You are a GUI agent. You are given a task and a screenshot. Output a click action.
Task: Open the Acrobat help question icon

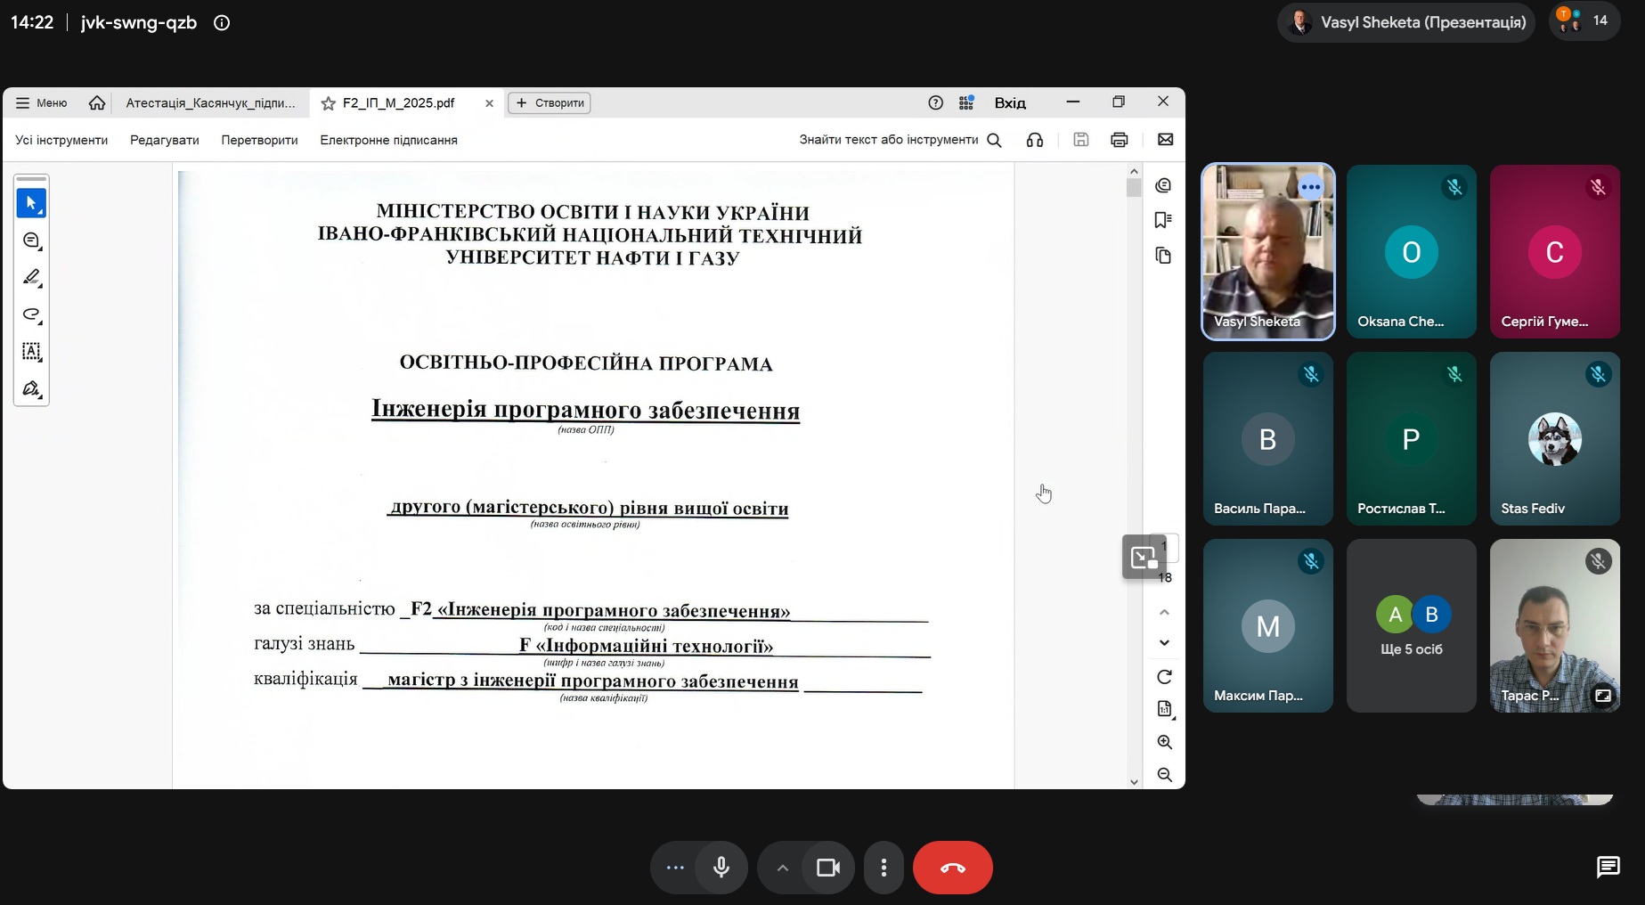[935, 103]
